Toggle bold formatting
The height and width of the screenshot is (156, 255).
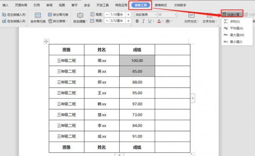(x=137, y=21)
